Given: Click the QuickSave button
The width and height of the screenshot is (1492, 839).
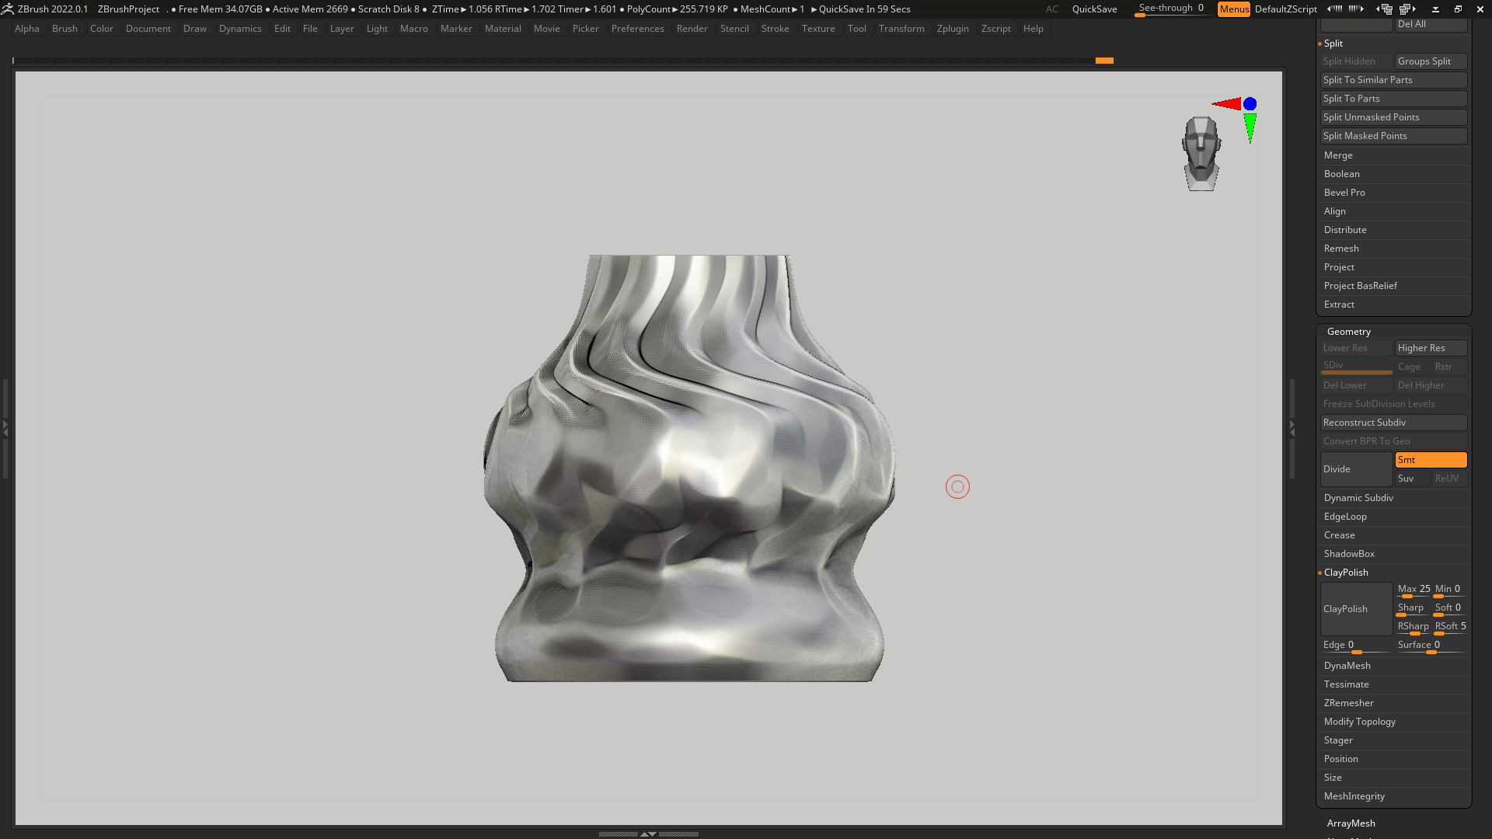Looking at the screenshot, I should [x=1094, y=9].
